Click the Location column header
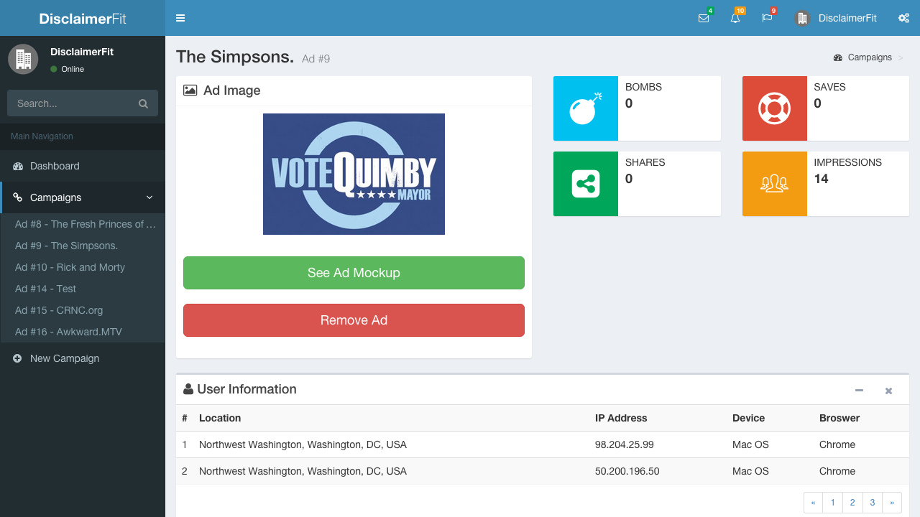This screenshot has width=920, height=517. click(x=220, y=418)
